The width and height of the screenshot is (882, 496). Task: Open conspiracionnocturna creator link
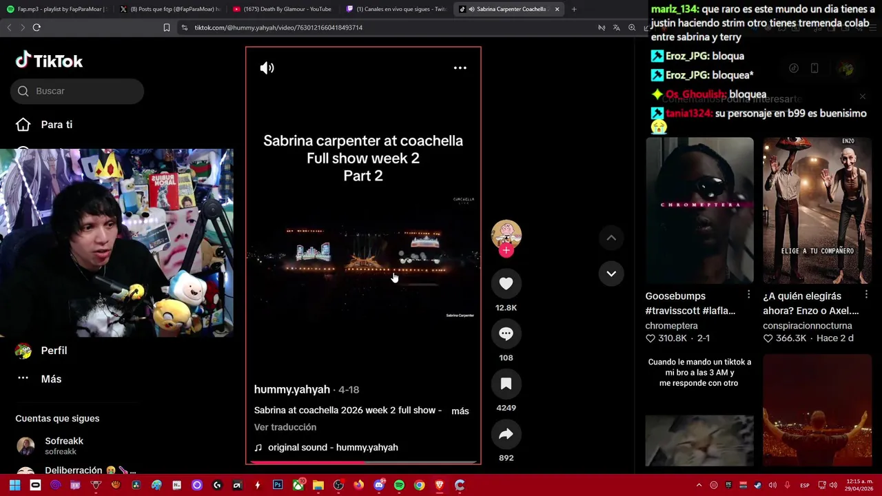coord(808,326)
